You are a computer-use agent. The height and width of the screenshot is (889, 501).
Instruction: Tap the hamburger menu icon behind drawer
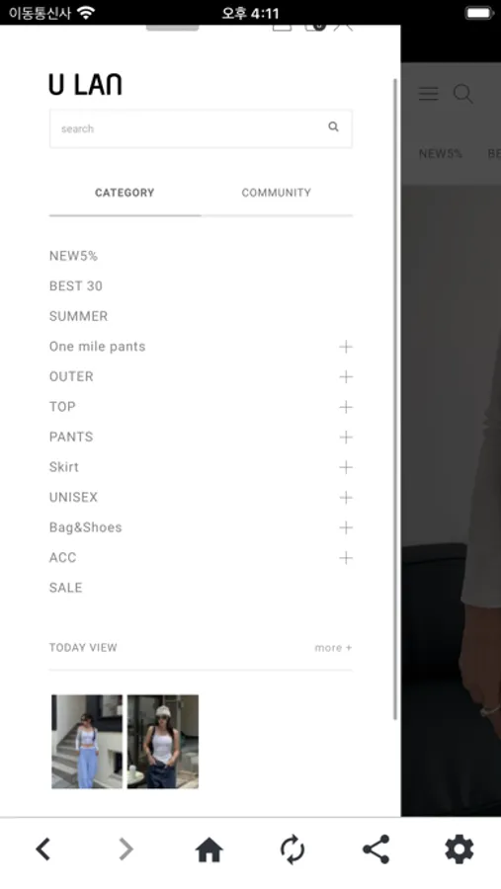pos(429,94)
